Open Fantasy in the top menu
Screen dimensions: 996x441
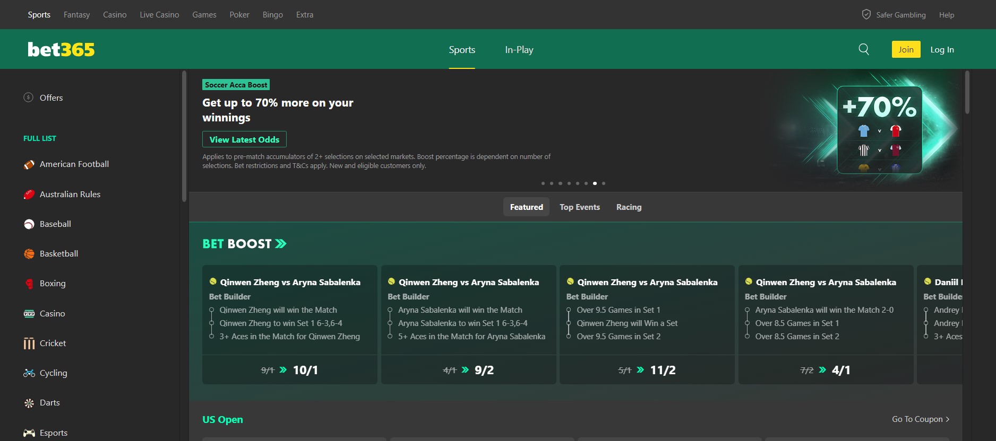point(77,15)
